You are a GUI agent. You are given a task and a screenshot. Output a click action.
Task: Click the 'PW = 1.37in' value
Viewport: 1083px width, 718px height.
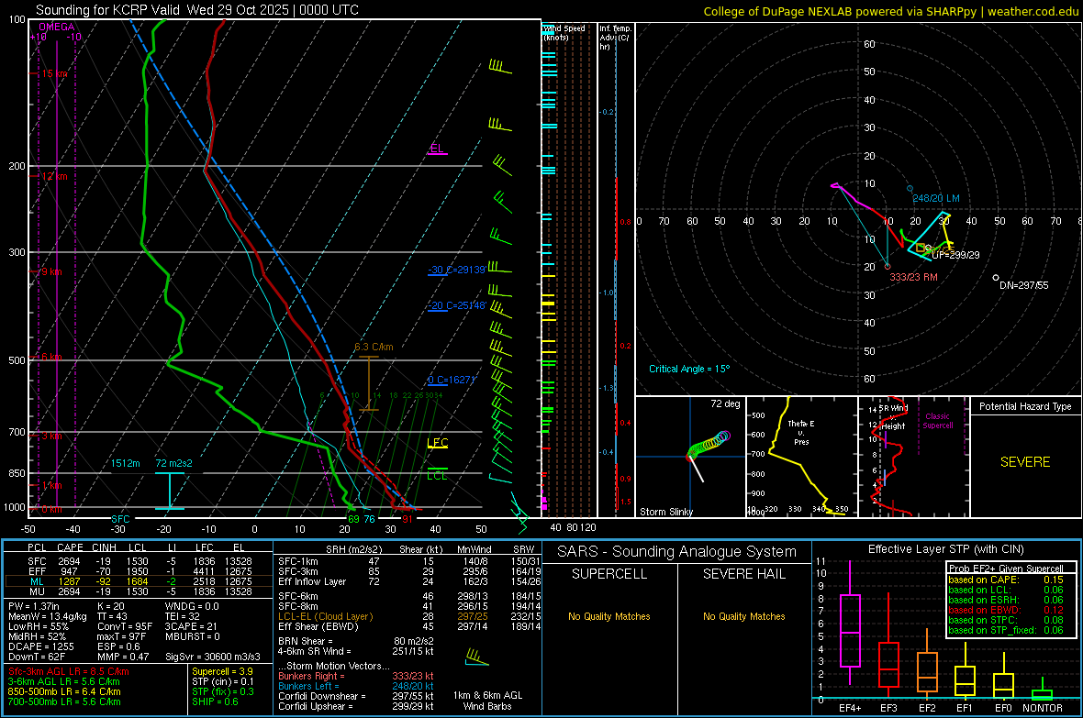(33, 606)
